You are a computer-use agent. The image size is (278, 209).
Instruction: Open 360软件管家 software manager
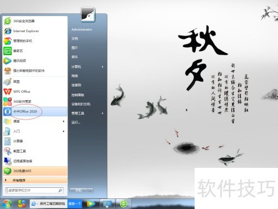coord(35,101)
